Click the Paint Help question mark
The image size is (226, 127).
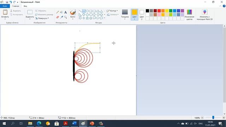pyautogui.click(x=224, y=6)
